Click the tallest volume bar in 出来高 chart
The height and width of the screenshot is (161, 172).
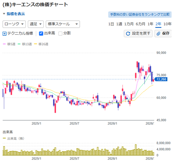point(136,150)
